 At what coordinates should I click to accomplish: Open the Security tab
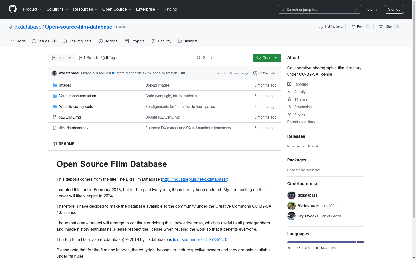161,41
